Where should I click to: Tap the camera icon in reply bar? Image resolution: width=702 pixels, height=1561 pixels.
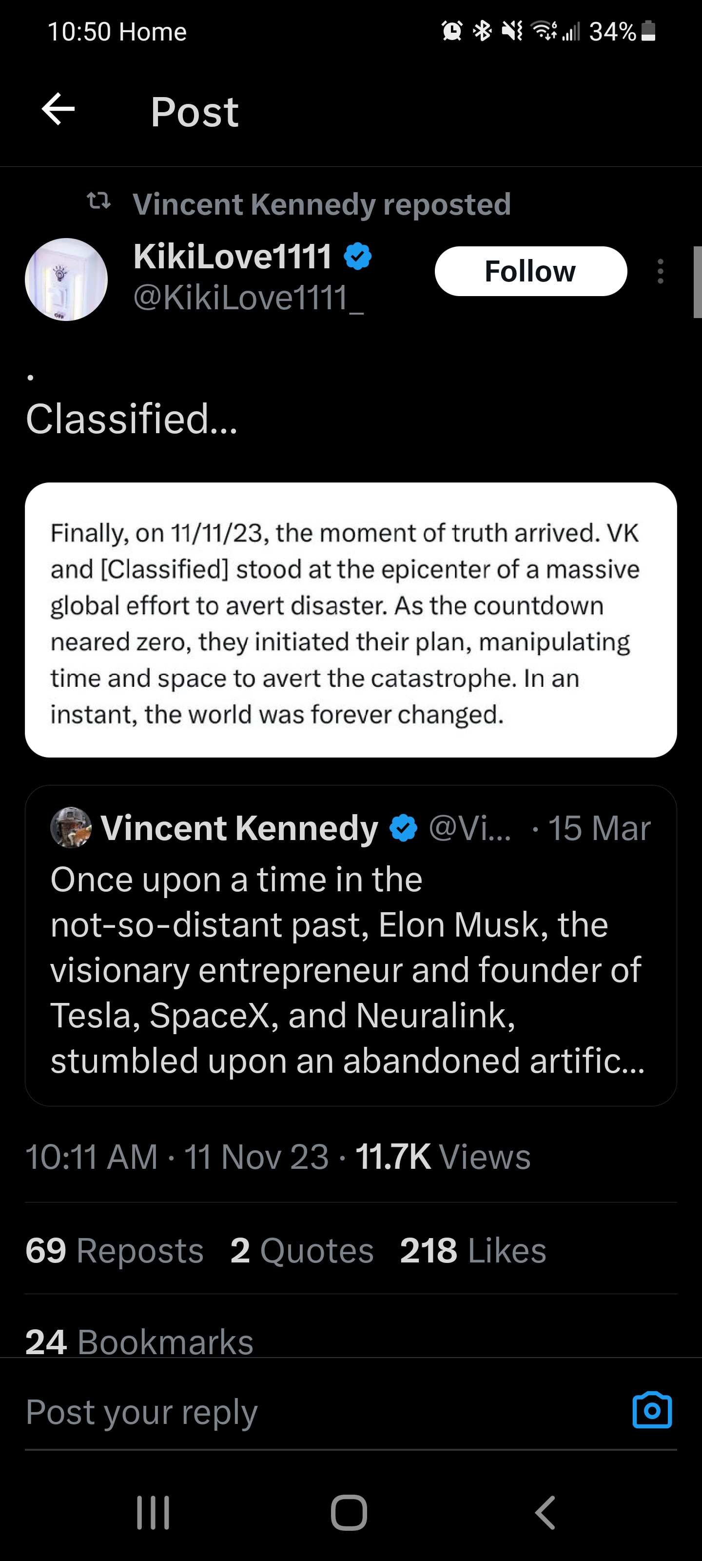652,1411
